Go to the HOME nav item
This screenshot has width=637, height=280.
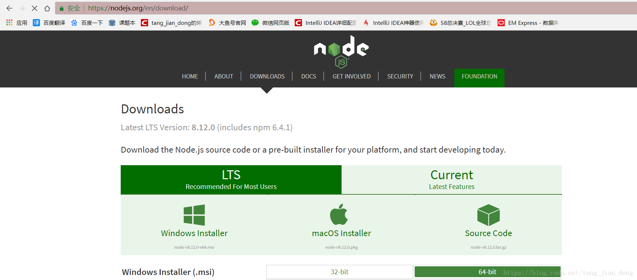190,76
